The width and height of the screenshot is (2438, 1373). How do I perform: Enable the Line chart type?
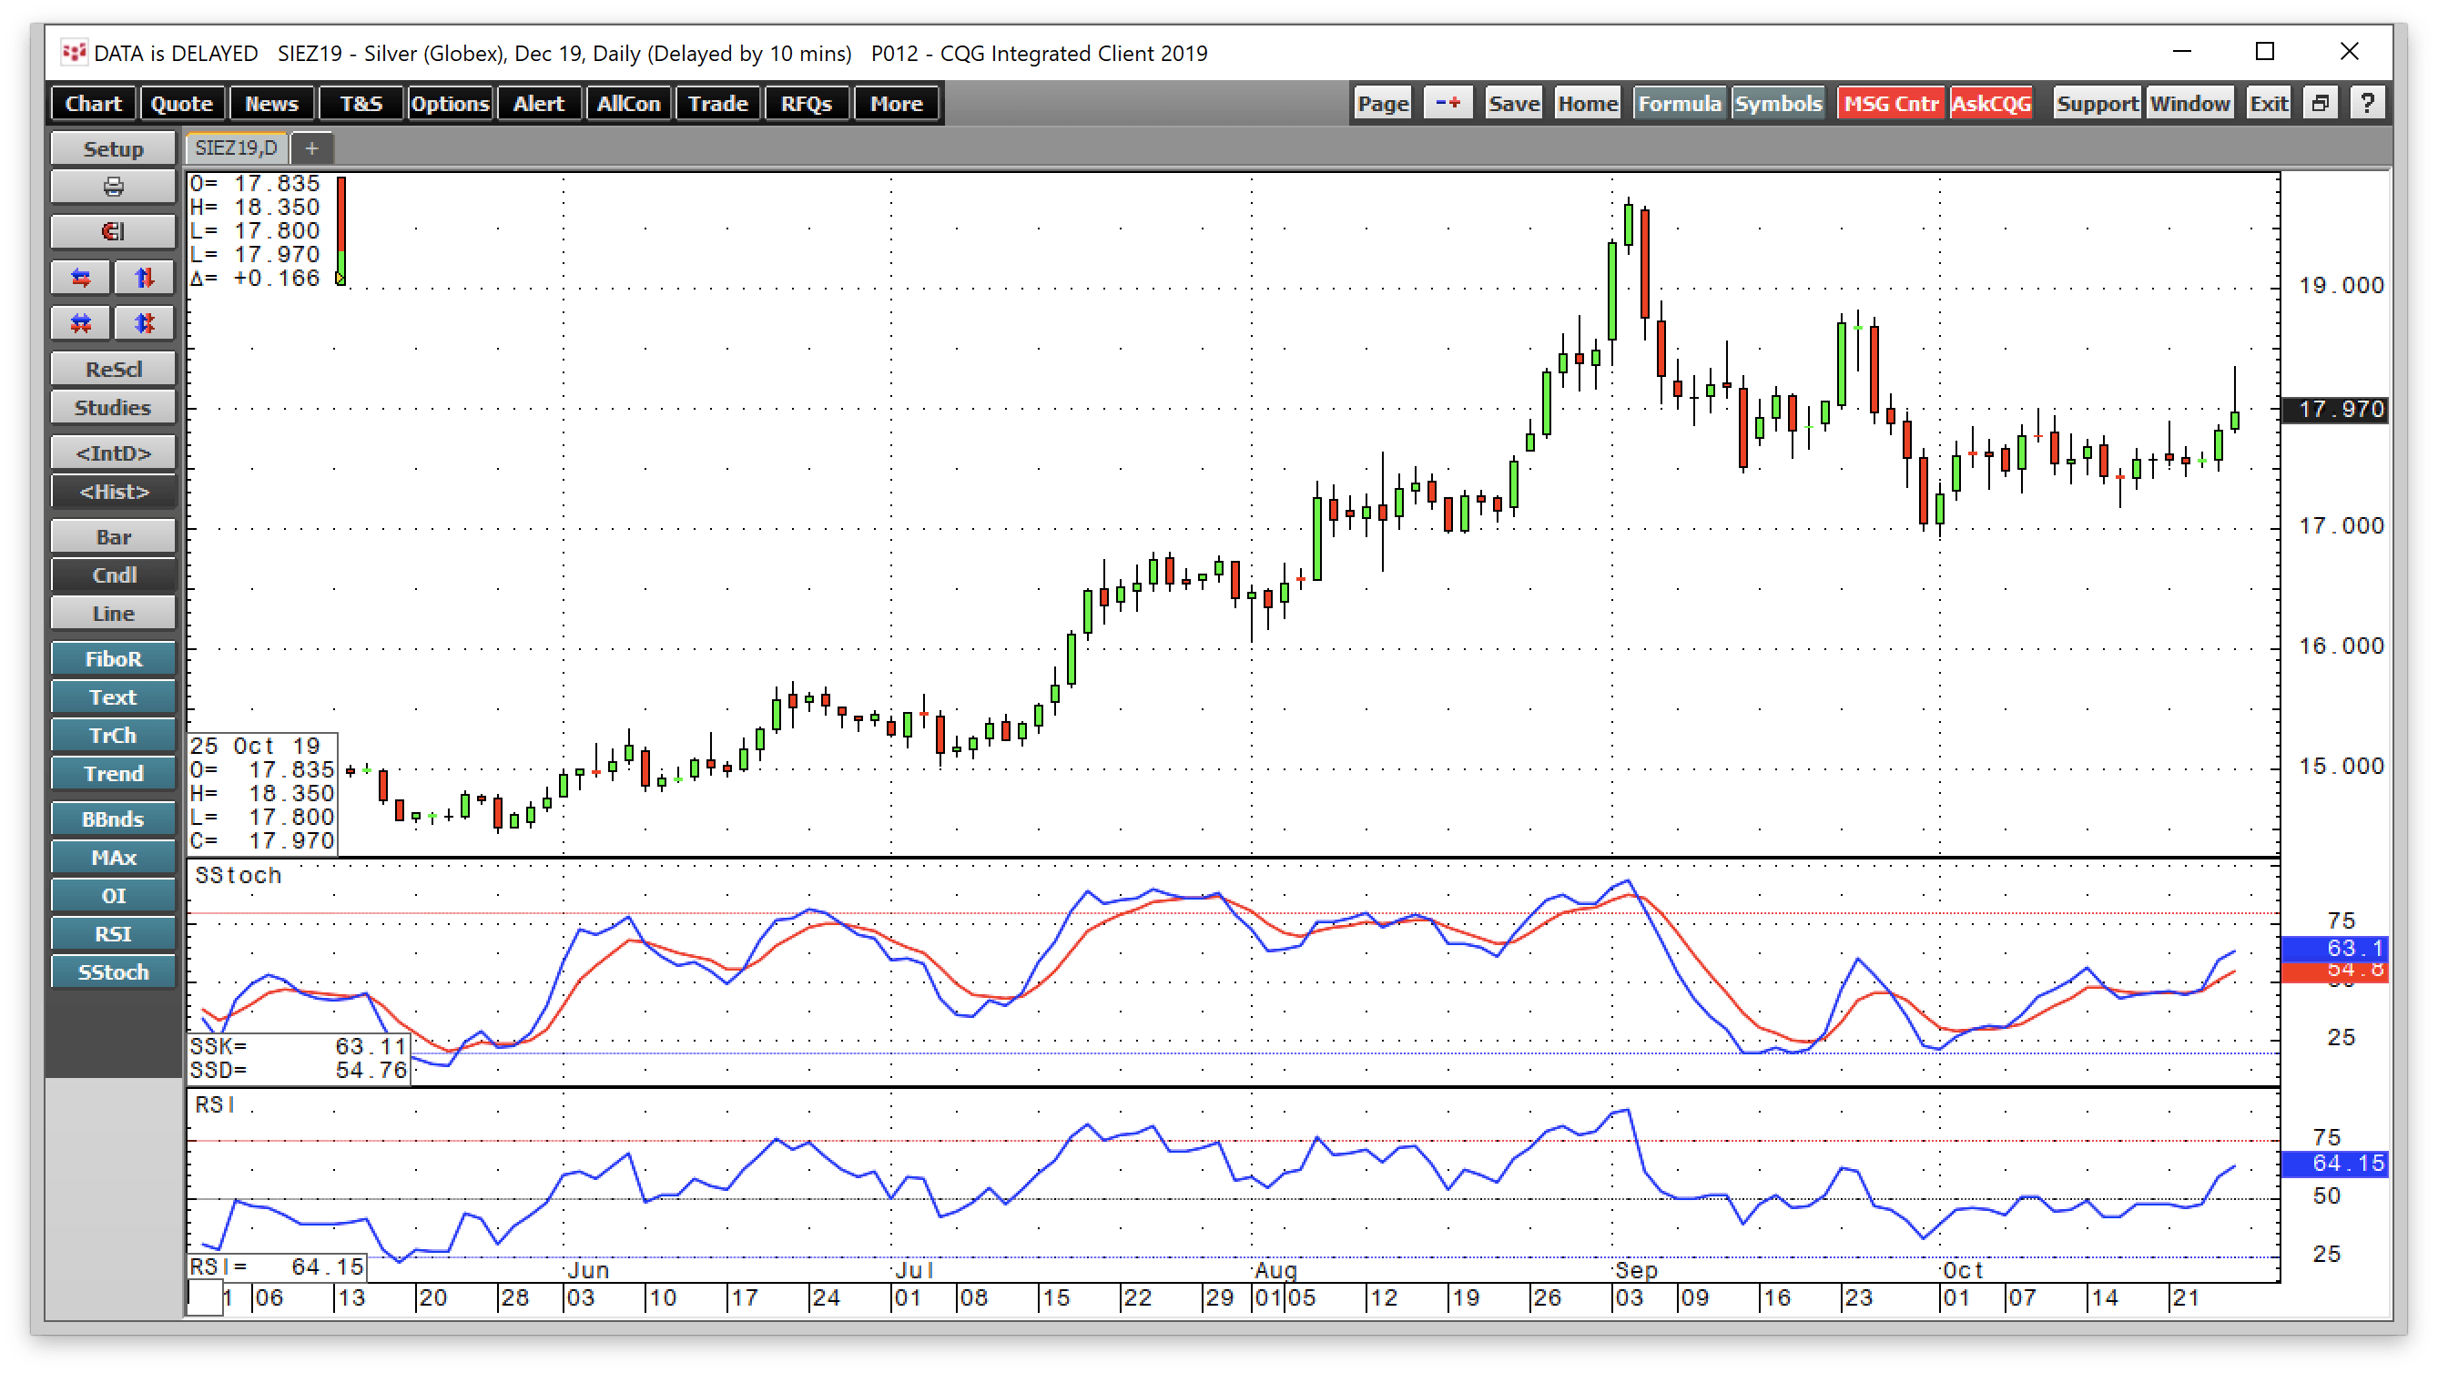coord(113,612)
